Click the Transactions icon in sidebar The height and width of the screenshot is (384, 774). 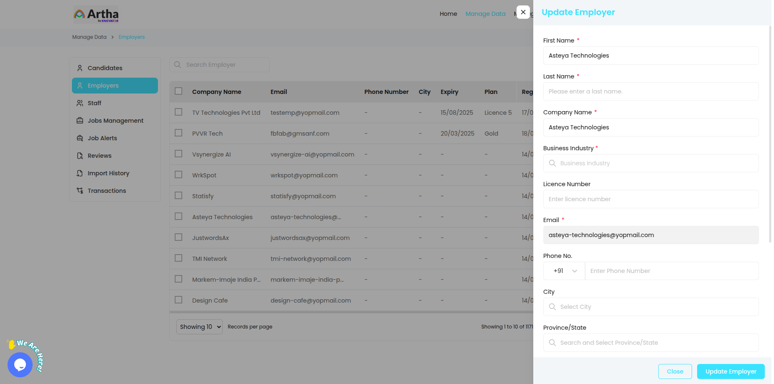[80, 191]
